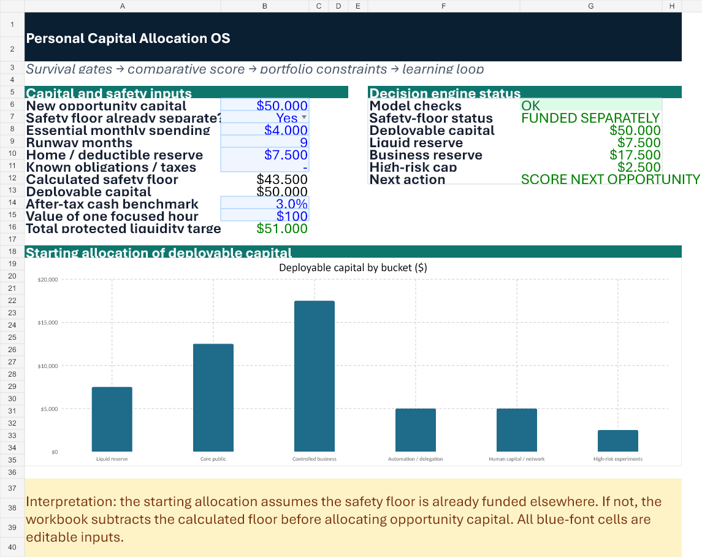Select row 12 header

tap(12, 178)
